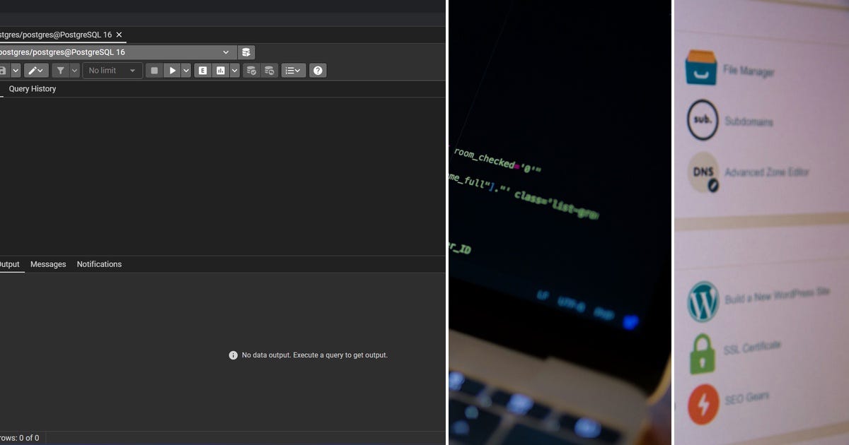Open the filter options
This screenshot has height=445, width=849.
[x=62, y=70]
